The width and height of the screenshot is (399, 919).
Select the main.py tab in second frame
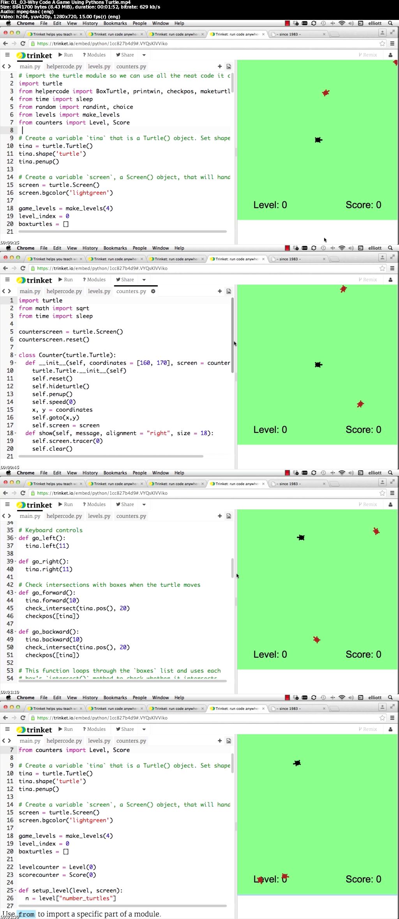30,292
